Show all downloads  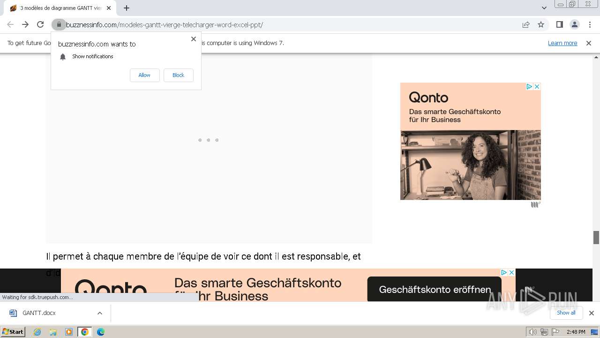pyautogui.click(x=566, y=313)
